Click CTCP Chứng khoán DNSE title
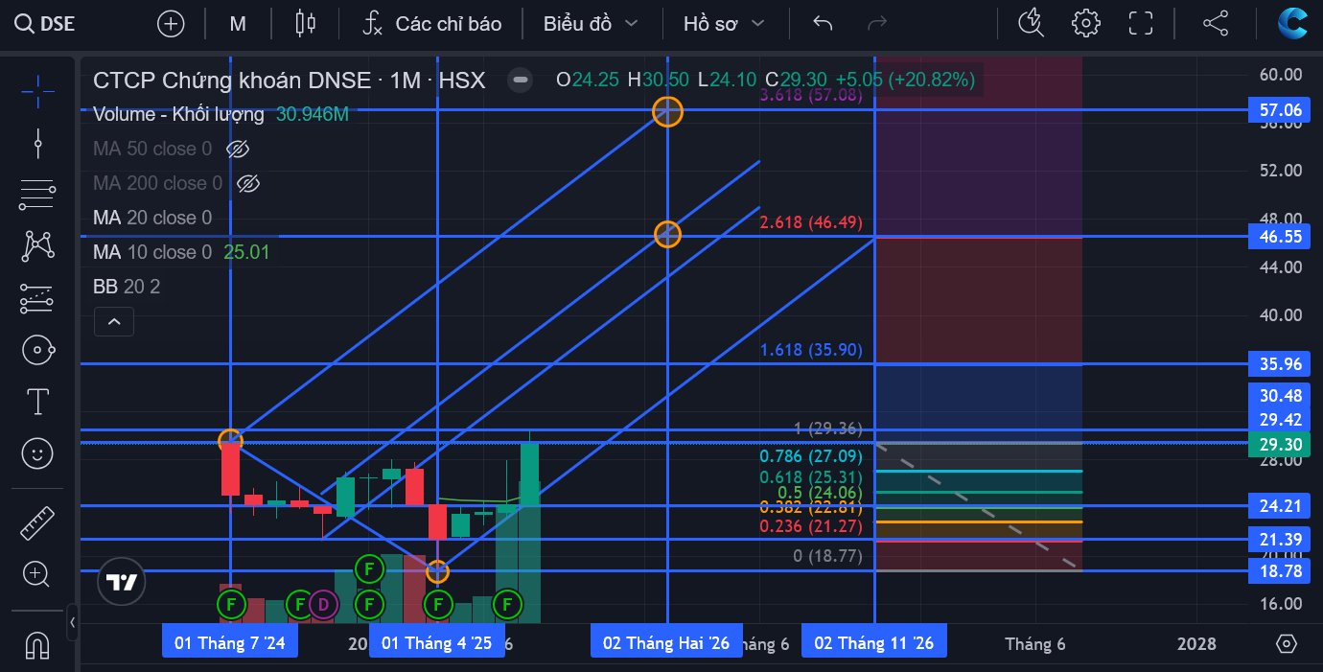1323x672 pixels. [232, 80]
